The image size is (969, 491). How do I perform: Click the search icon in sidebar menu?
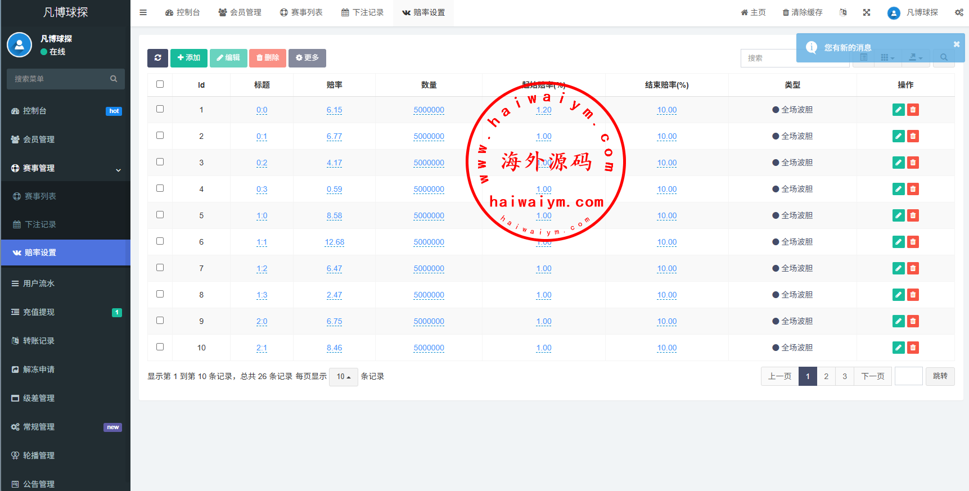coord(114,79)
